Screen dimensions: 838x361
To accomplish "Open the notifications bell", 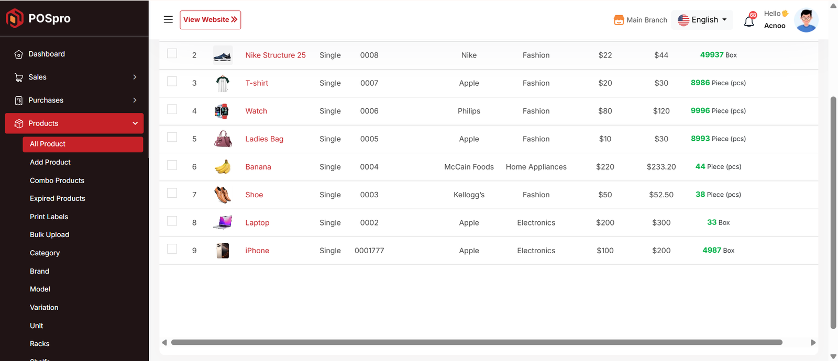I will [x=749, y=21].
